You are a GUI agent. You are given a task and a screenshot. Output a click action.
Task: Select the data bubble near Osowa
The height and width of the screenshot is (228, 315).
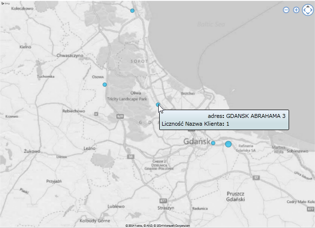click(105, 85)
